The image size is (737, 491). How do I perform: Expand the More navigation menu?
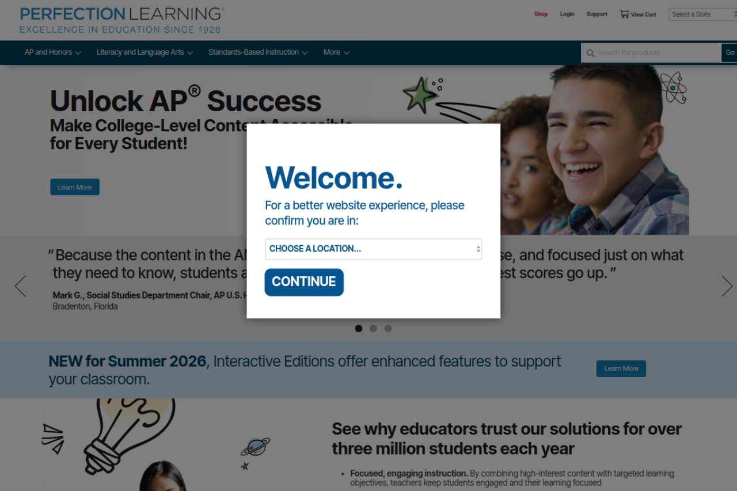(336, 52)
